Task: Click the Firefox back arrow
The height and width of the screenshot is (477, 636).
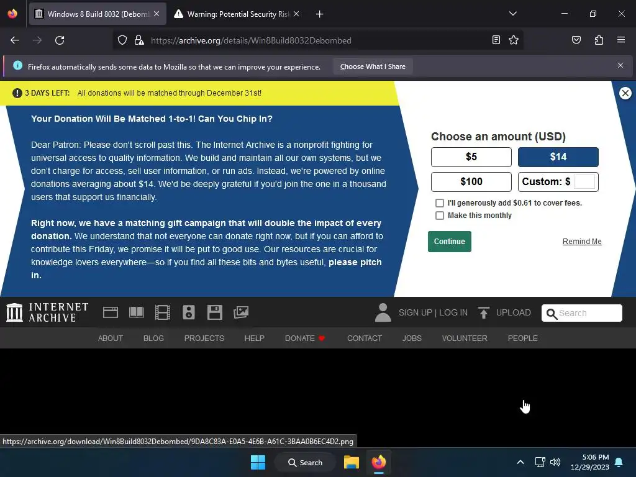Action: (x=15, y=40)
